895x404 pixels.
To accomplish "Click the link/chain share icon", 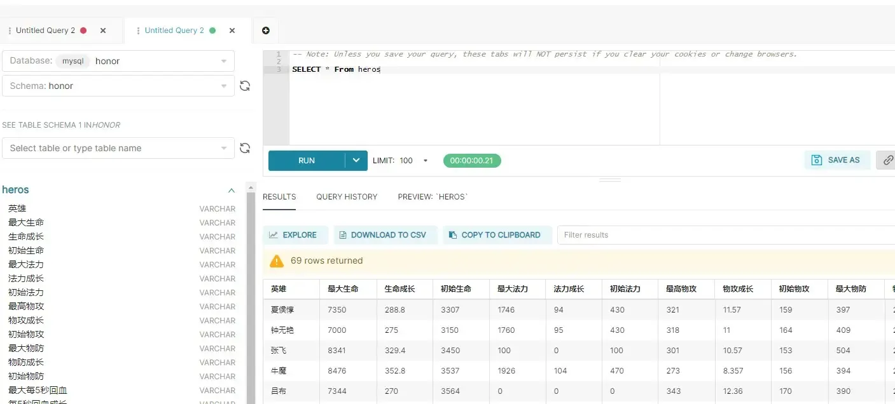I will point(888,159).
